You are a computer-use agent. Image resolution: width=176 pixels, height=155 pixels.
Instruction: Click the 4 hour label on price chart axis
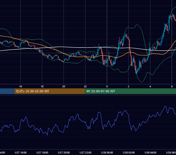tap(150, 87)
